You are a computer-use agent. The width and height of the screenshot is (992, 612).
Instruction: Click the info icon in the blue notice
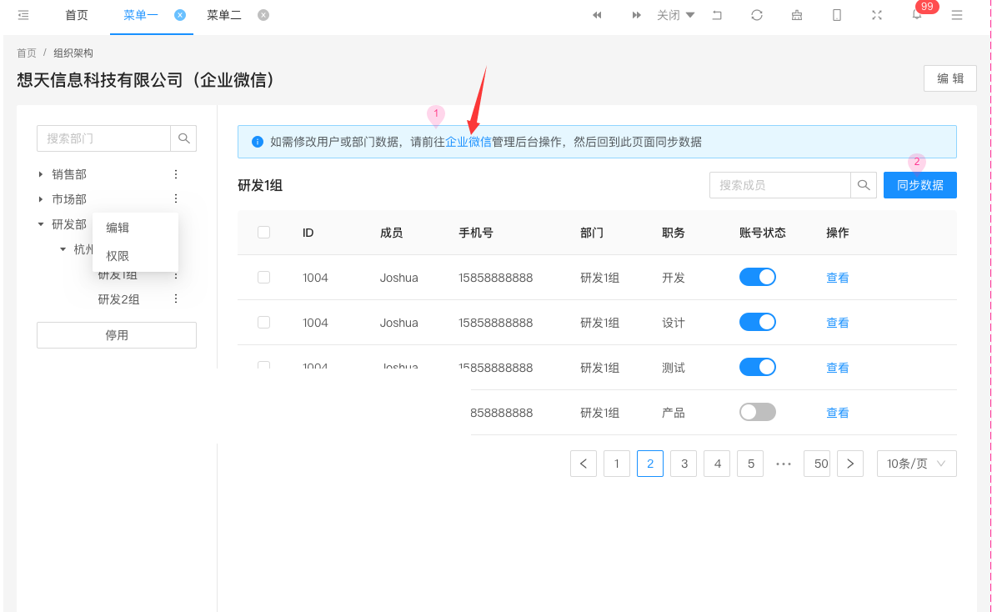258,142
